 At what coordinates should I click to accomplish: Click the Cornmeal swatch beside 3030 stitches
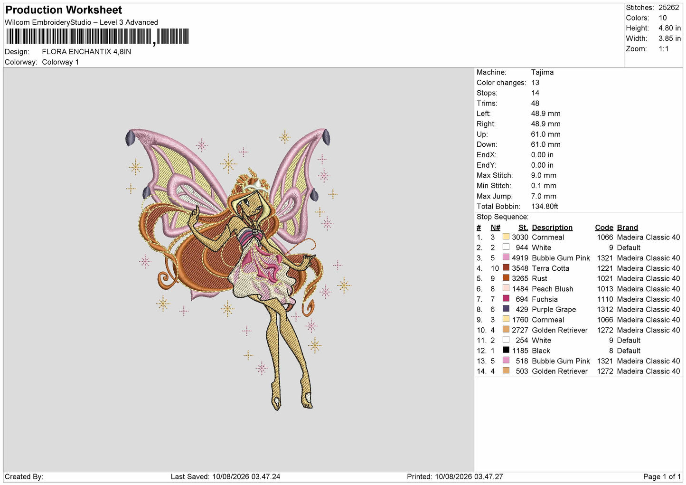tap(506, 237)
